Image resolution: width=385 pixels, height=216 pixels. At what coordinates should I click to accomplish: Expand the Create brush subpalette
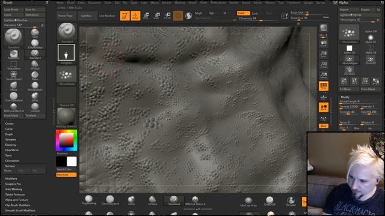point(10,124)
